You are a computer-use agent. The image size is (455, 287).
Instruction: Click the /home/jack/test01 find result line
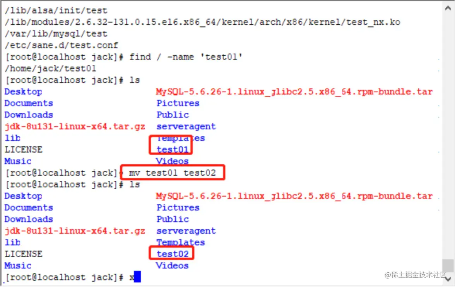[x=50, y=68]
